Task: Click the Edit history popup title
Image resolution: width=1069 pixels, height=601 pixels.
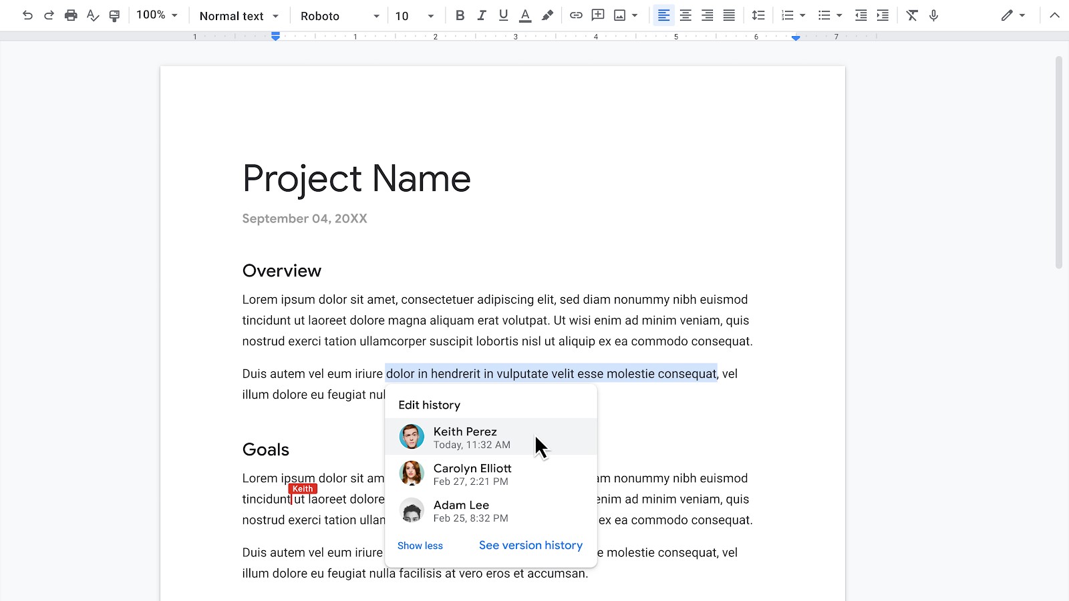Action: 429,405
